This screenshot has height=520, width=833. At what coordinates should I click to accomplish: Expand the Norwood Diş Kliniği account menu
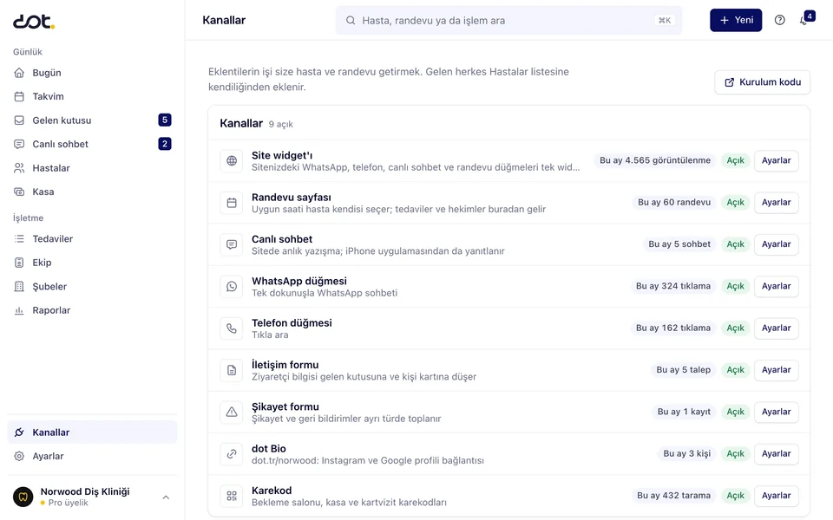click(x=166, y=497)
